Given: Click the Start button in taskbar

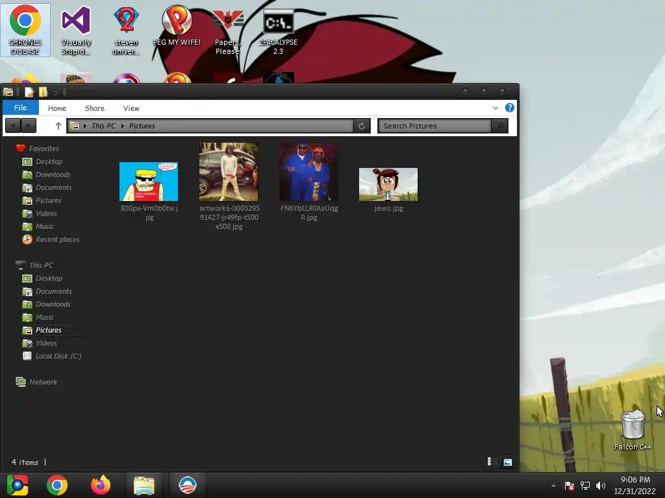Looking at the screenshot, I should point(18,485).
